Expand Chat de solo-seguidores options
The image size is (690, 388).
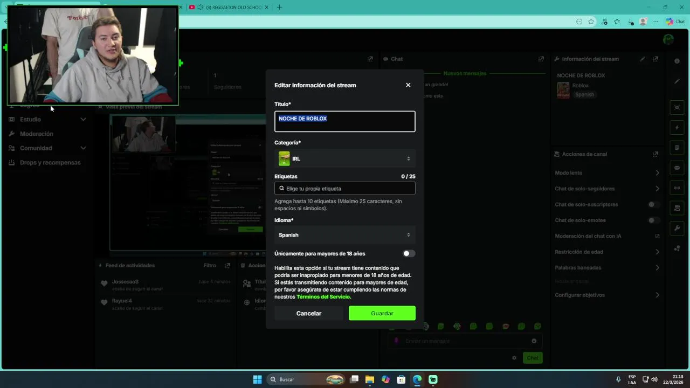[657, 189]
